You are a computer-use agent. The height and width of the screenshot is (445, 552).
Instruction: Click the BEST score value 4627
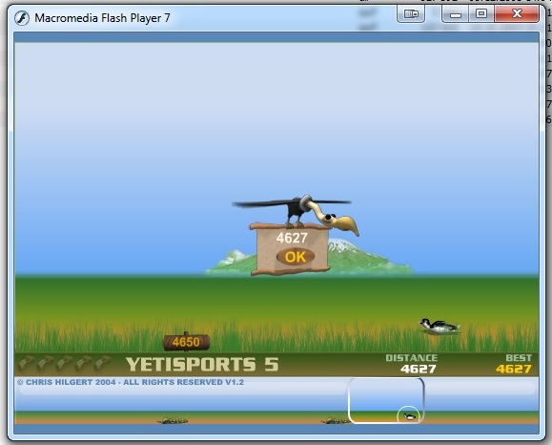pos(514,369)
